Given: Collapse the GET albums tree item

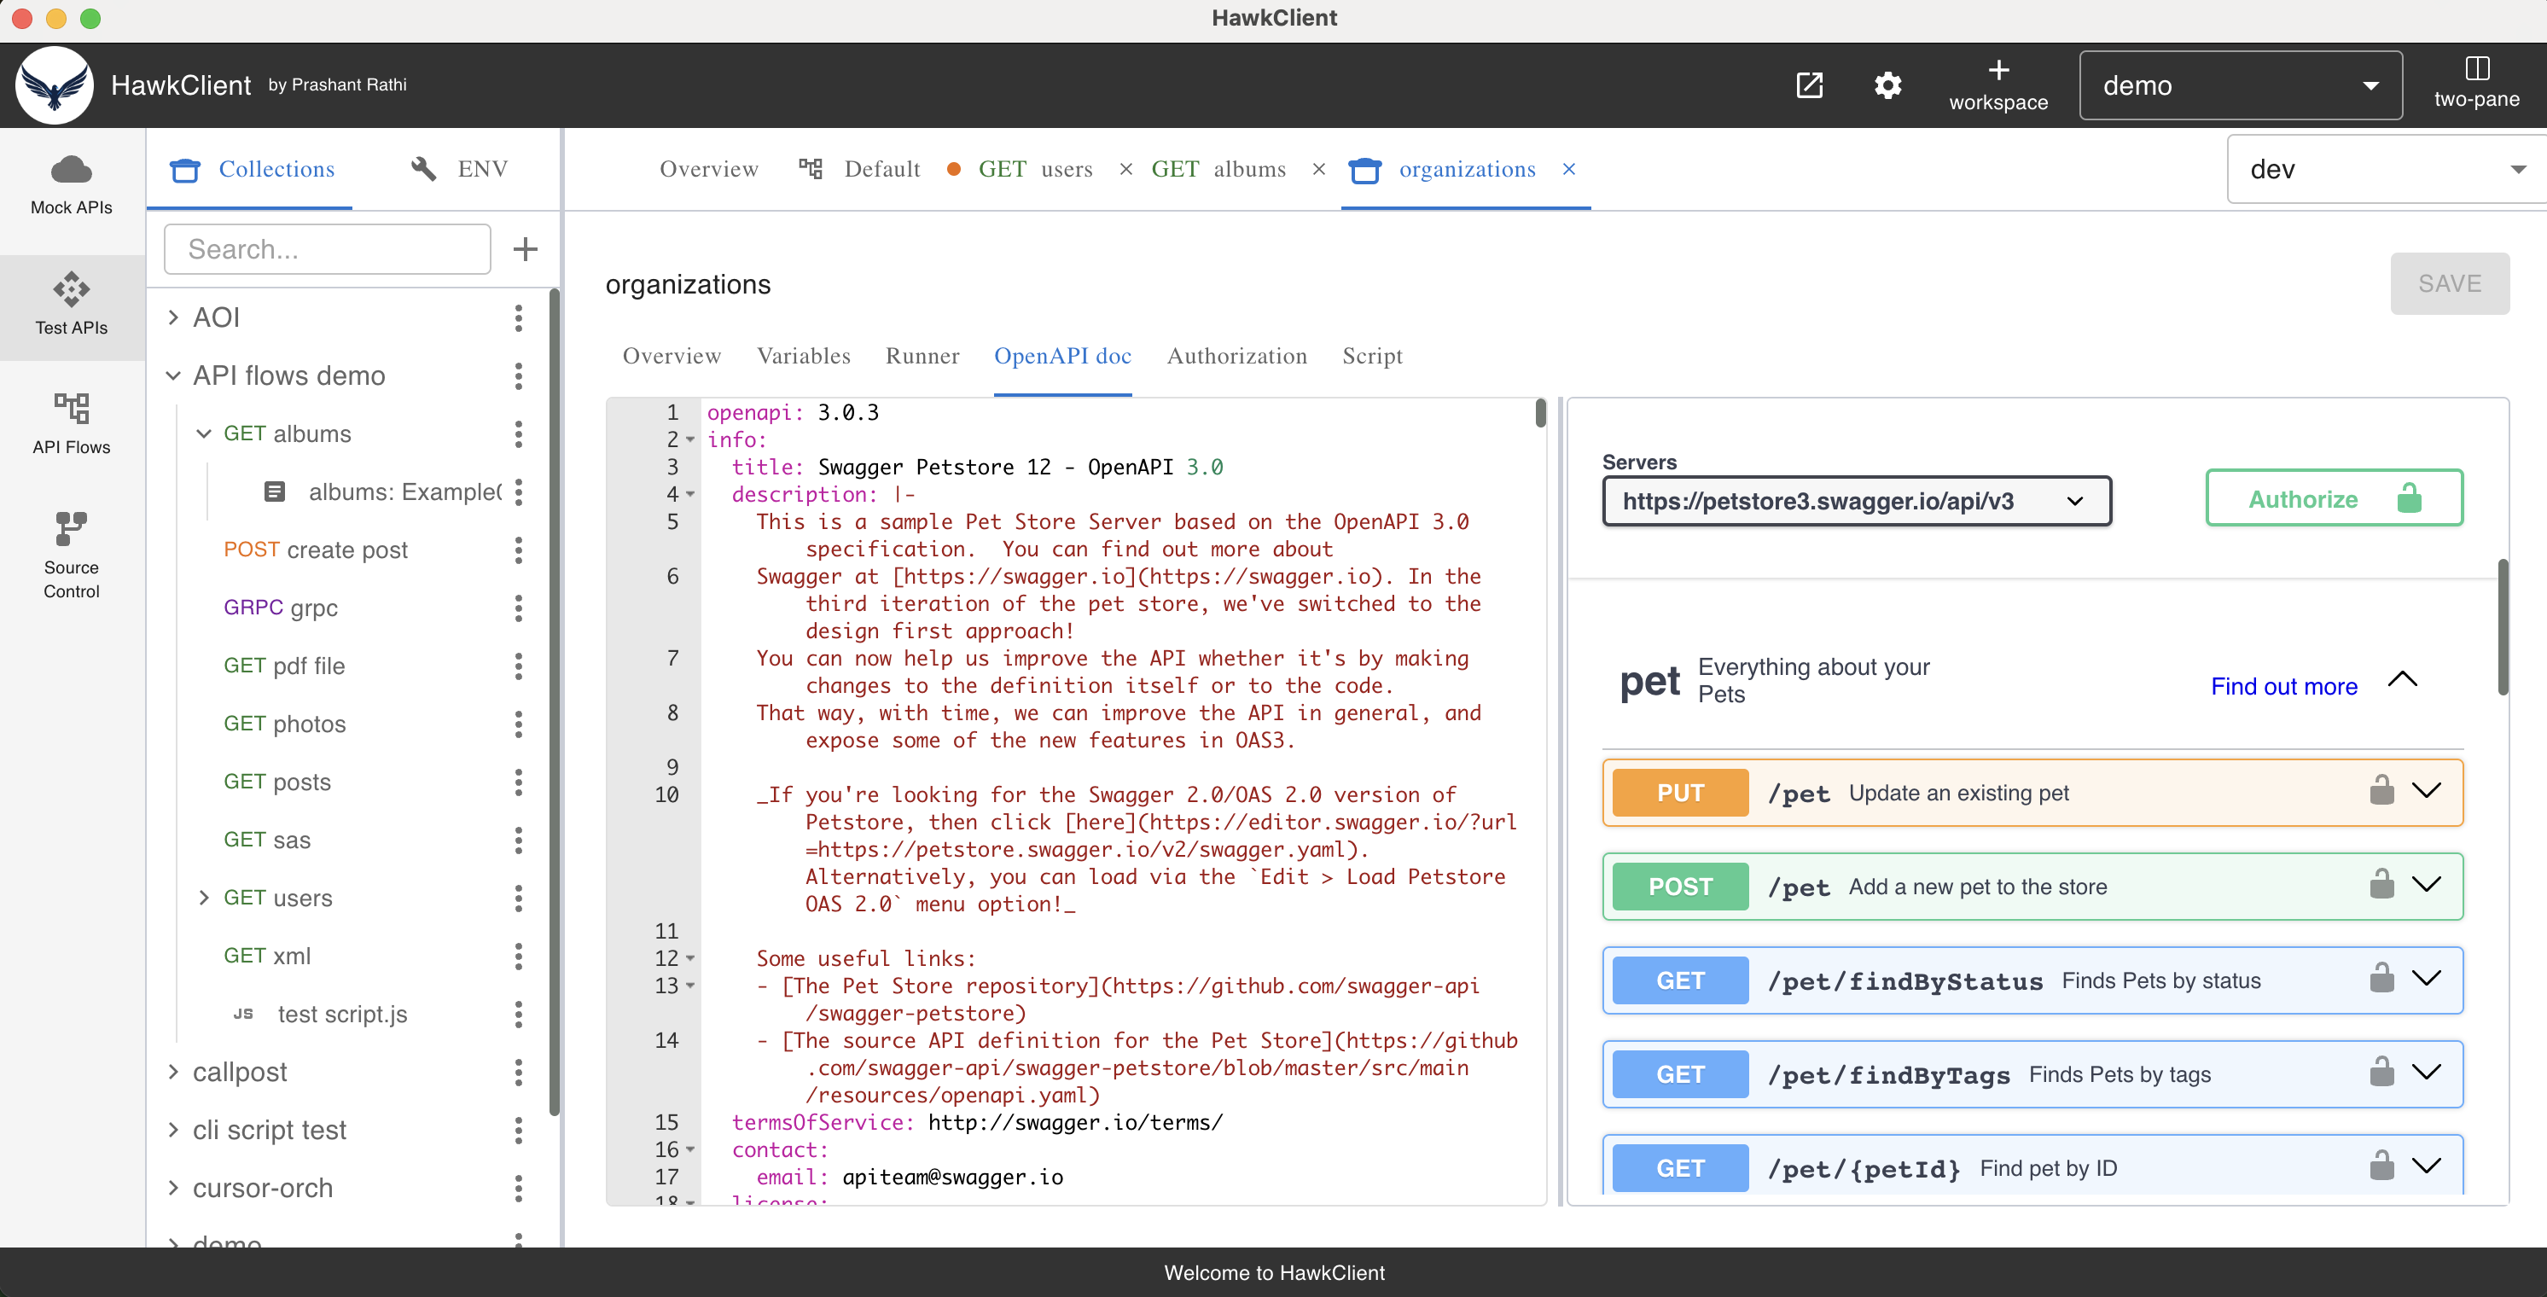Looking at the screenshot, I should [204, 433].
